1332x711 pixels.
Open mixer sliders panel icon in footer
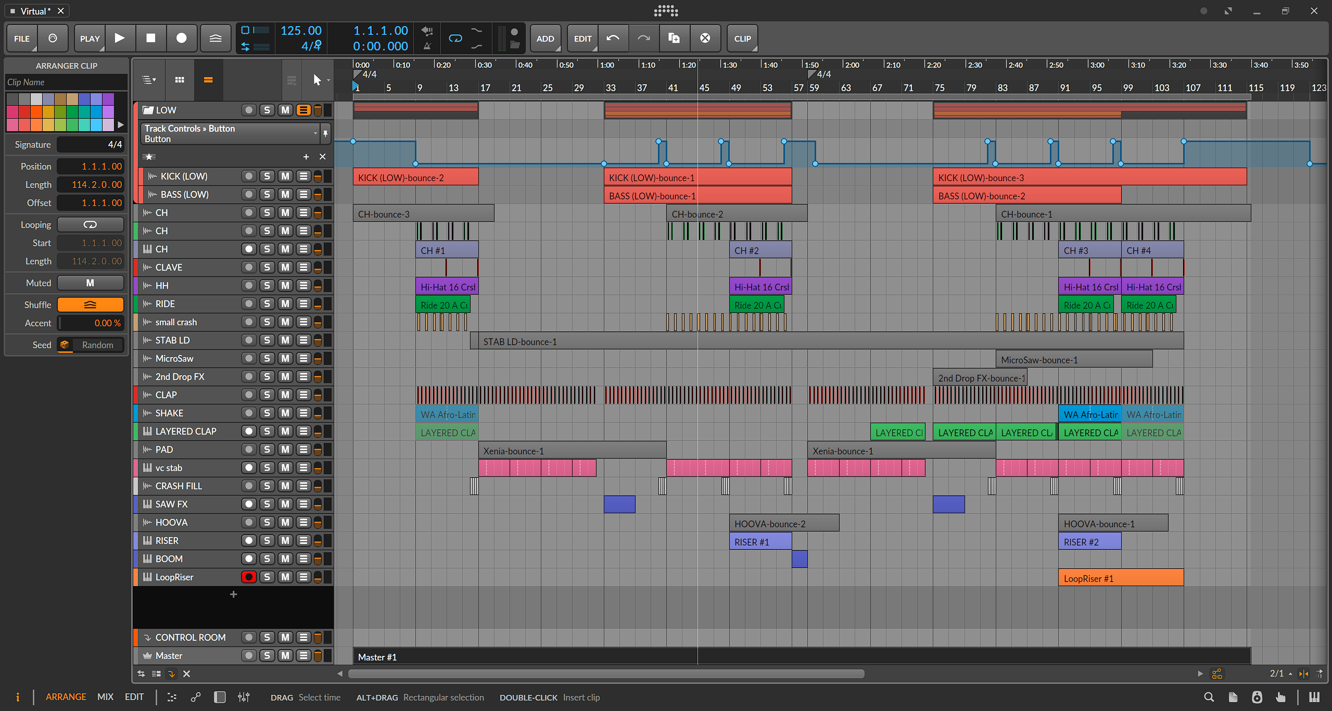(x=244, y=697)
